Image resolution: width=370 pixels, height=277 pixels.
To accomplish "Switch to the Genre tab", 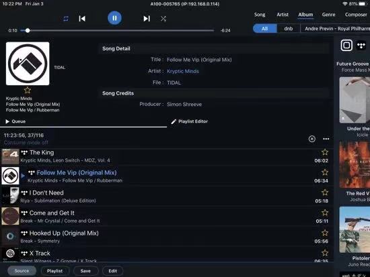I will 328,15.
